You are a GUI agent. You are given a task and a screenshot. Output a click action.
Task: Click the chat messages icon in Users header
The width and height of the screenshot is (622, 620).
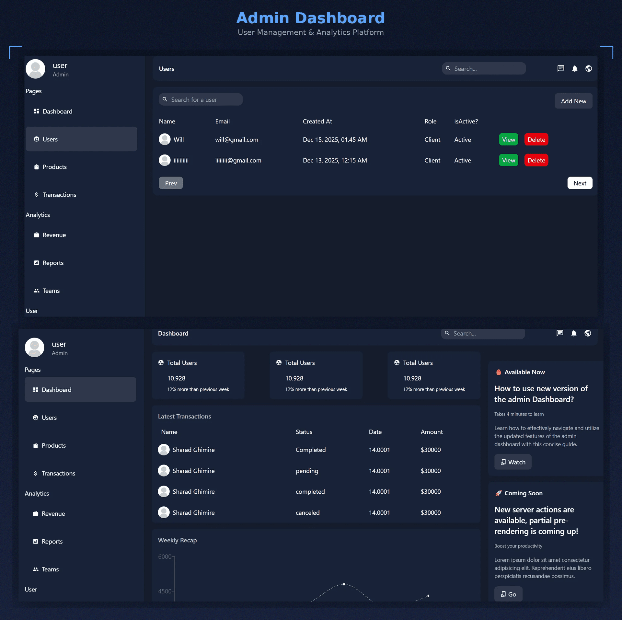click(560, 68)
